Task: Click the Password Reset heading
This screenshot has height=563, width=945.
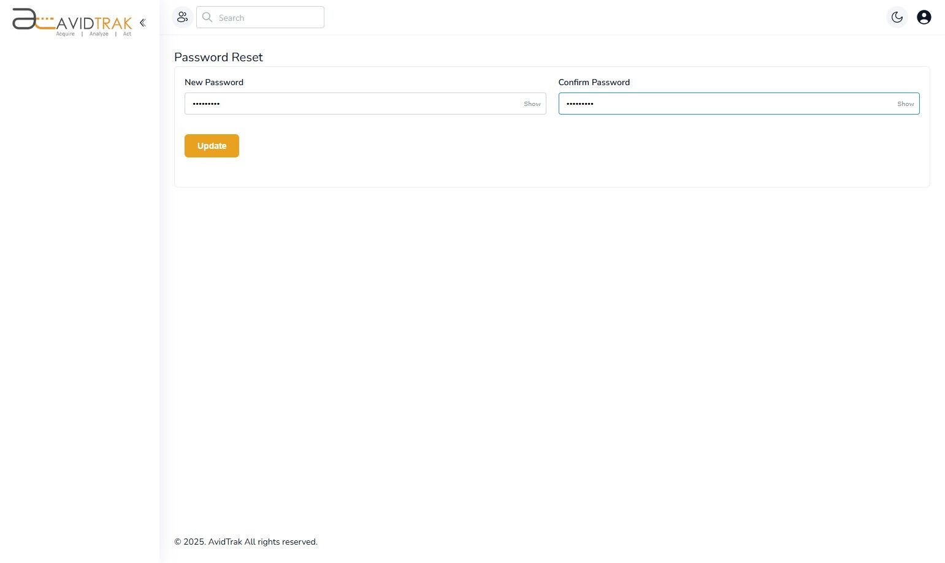Action: pos(218,57)
